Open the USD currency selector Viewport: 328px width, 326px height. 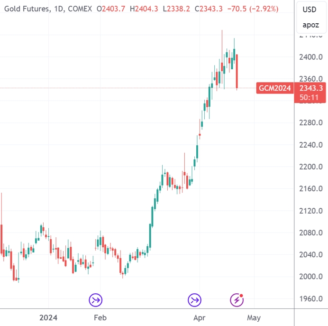[310, 9]
